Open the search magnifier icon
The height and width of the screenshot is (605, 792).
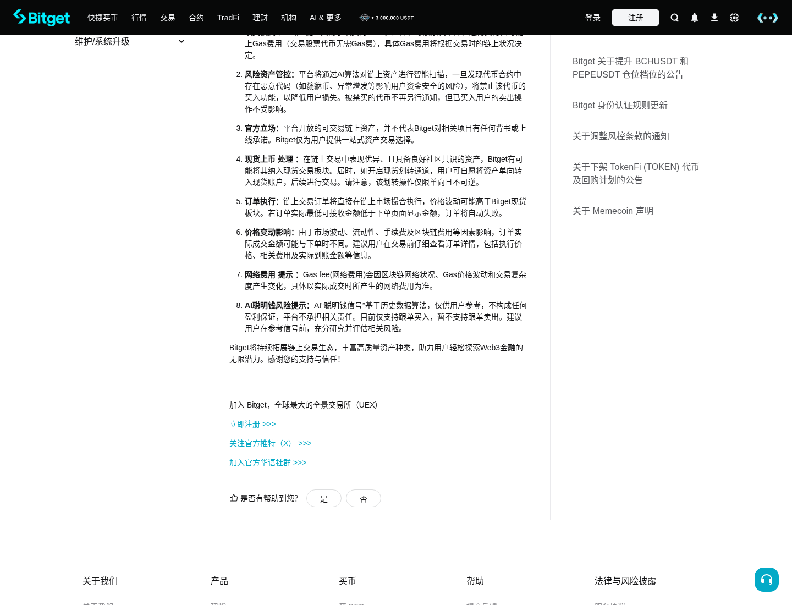(x=675, y=18)
